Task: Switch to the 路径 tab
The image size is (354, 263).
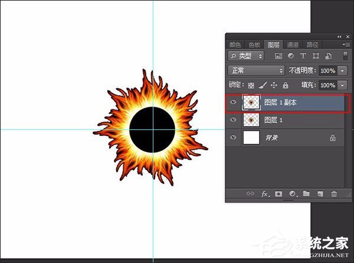Action: (312, 44)
